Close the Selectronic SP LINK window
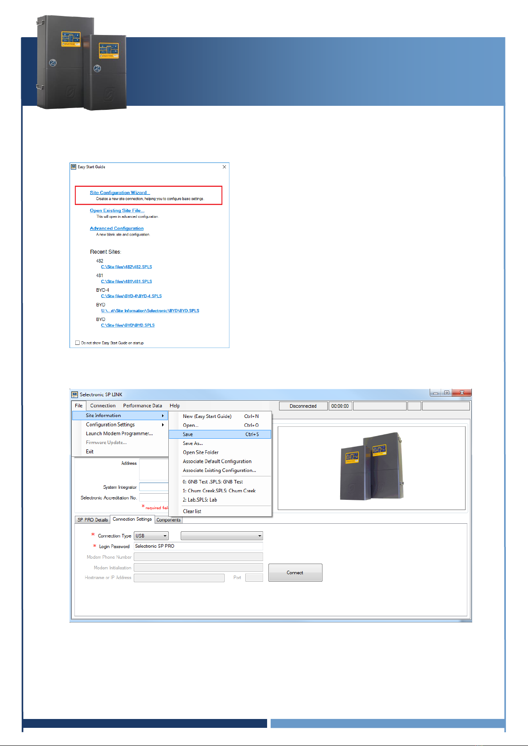The width and height of the screenshot is (528, 746). (462, 393)
